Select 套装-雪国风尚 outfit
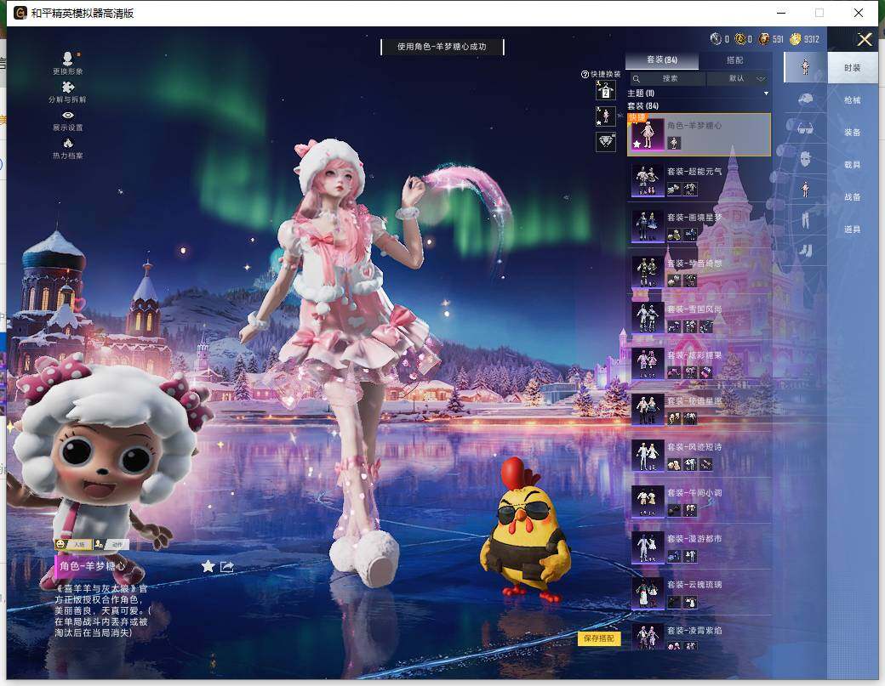This screenshot has height=686, width=885. (x=699, y=319)
